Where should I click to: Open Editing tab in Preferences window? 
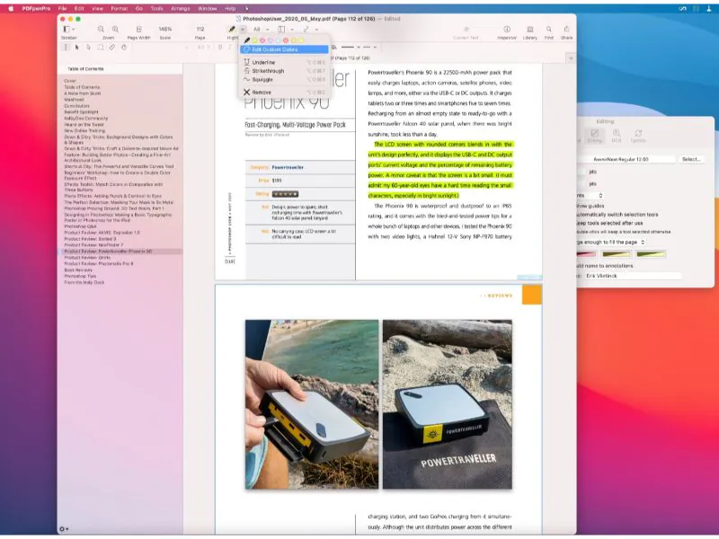595,136
